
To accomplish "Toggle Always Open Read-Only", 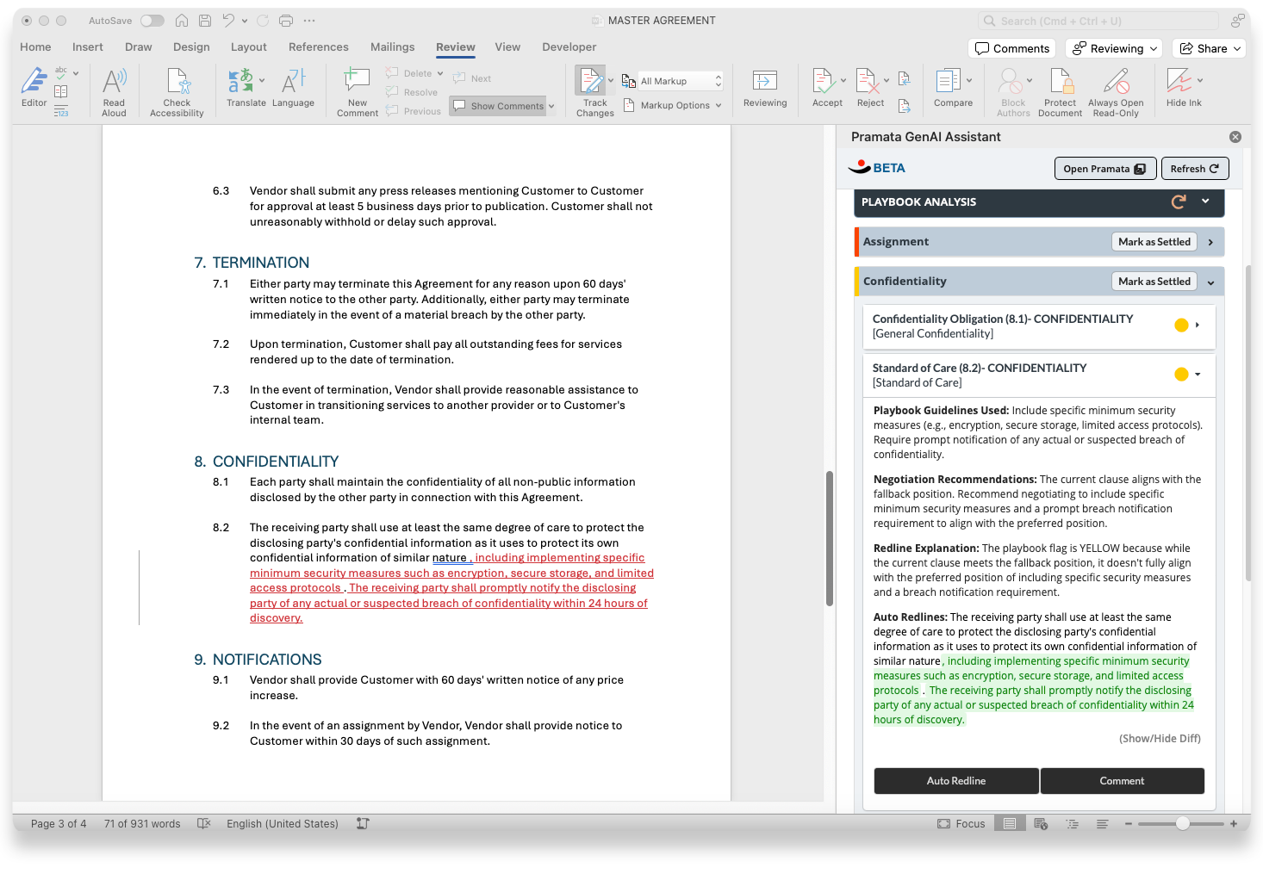I will pos(1116,92).
